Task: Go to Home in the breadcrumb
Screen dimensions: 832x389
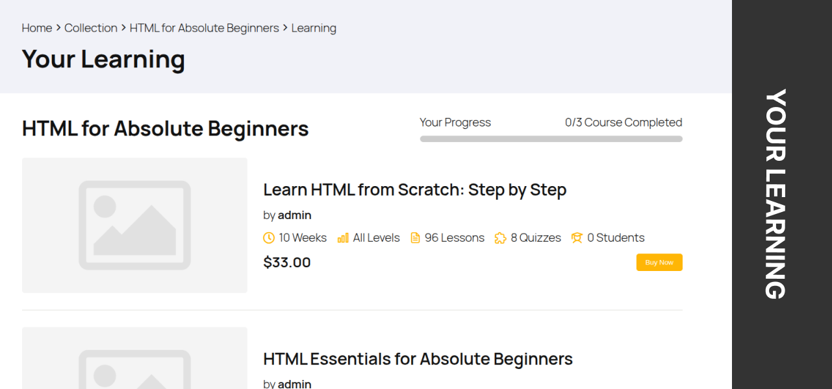Action: click(36, 28)
